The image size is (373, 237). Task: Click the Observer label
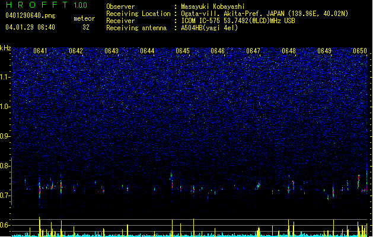coord(120,7)
